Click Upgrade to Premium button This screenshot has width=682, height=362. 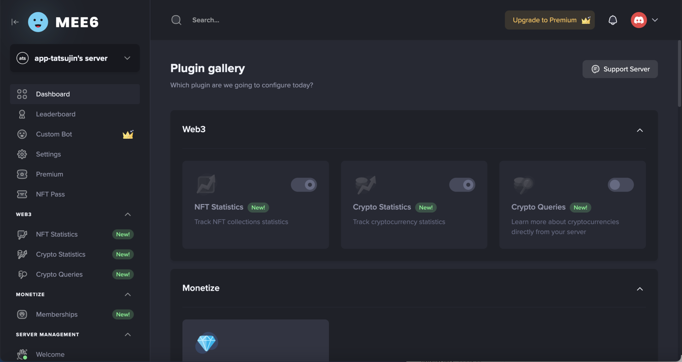[549, 20]
